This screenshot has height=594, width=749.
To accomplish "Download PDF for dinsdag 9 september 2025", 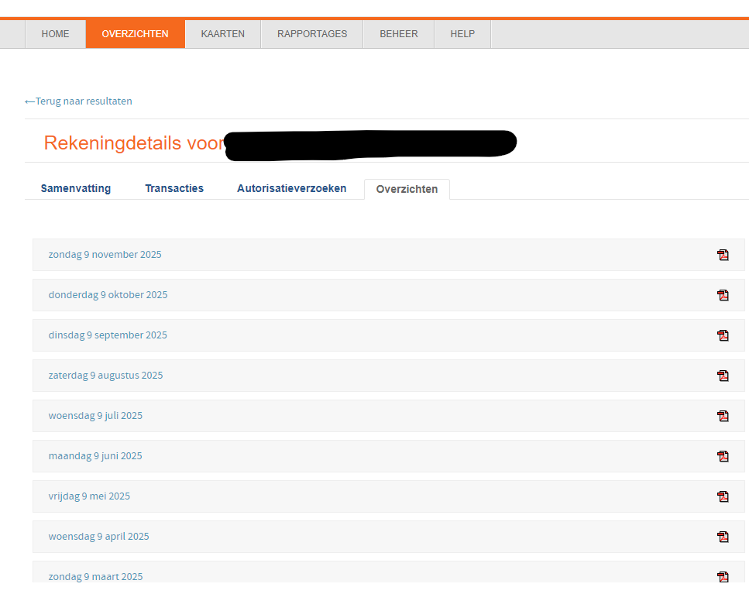I will (723, 335).
